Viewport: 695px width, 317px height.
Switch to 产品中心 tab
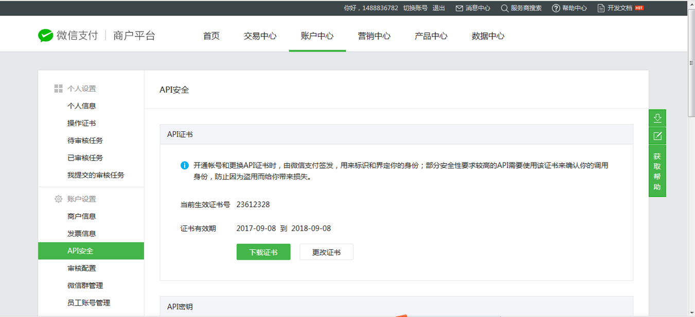pos(431,36)
